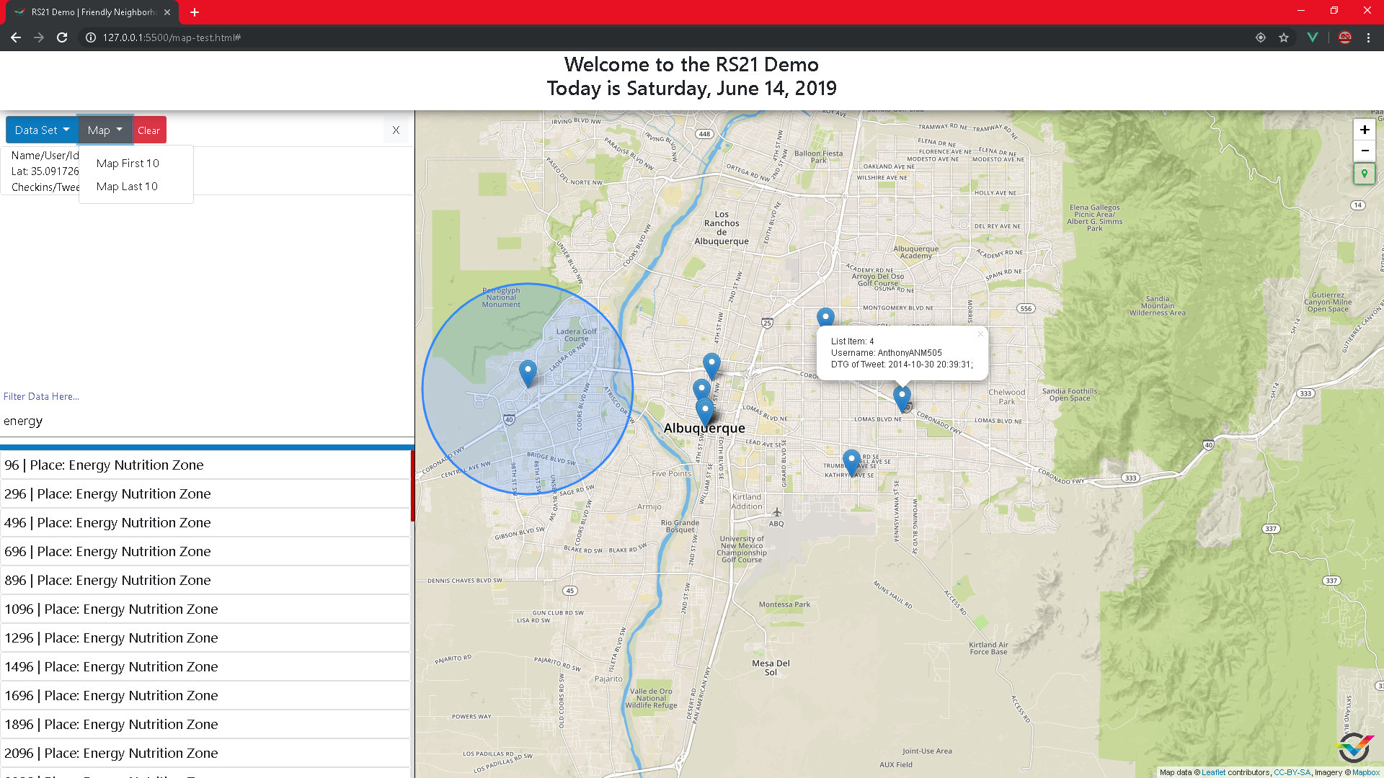Select list item 696 Energy Nutrition Zone

205,551
